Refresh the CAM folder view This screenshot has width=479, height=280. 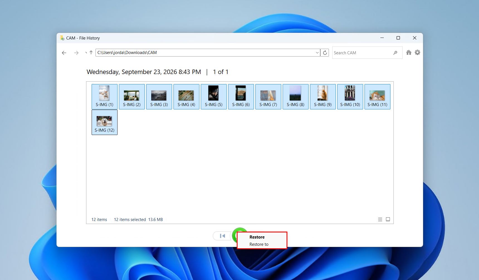[325, 53]
